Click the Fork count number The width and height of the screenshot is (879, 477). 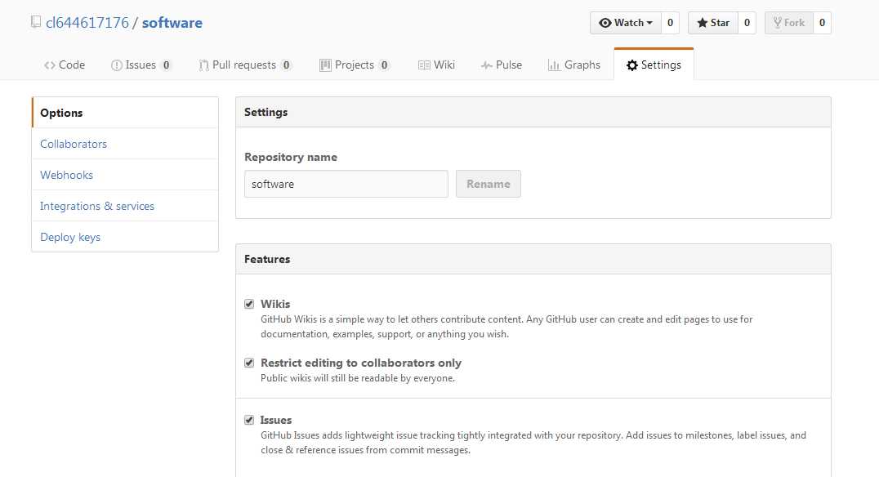pos(822,23)
